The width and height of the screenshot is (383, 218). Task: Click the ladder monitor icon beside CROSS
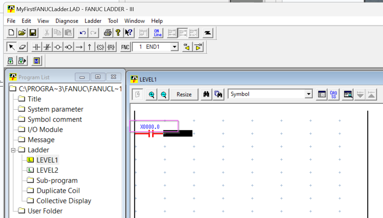click(x=348, y=95)
